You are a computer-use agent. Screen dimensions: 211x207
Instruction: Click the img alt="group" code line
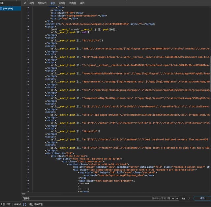[141, 167]
